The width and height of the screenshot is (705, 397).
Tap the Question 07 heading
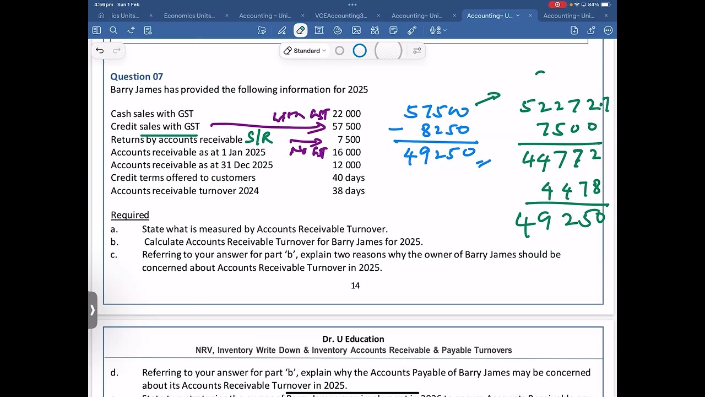coord(137,77)
